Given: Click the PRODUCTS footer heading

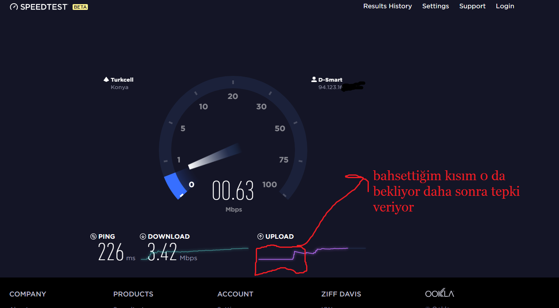Looking at the screenshot, I should [x=133, y=294].
